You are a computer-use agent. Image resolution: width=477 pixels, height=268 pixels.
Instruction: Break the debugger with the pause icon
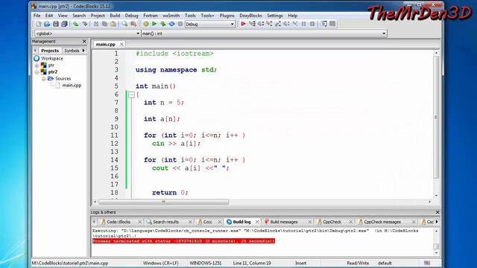coord(303,24)
